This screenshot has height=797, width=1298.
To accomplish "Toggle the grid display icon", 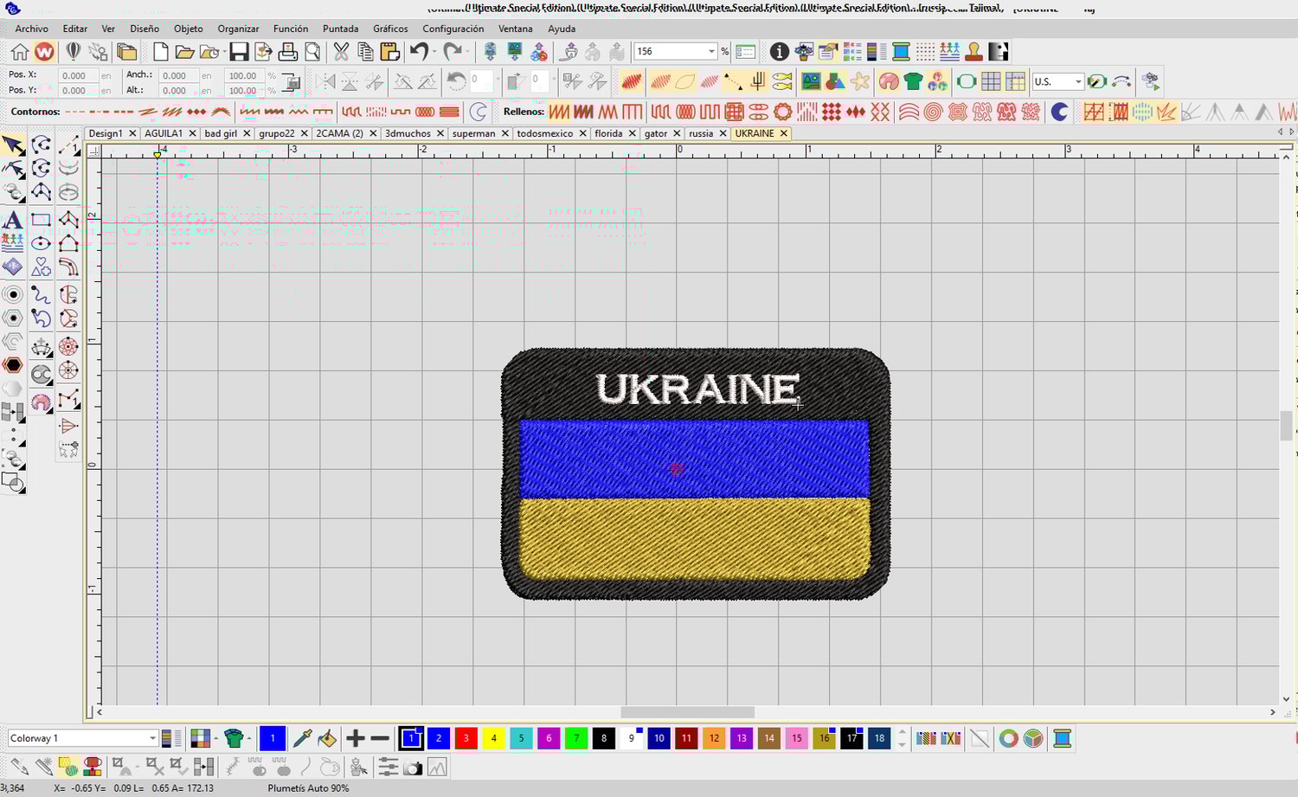I will [x=991, y=82].
